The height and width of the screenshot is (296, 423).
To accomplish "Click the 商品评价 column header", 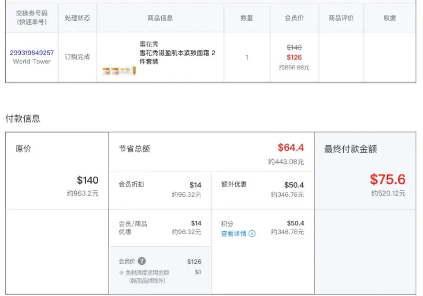I will click(341, 18).
